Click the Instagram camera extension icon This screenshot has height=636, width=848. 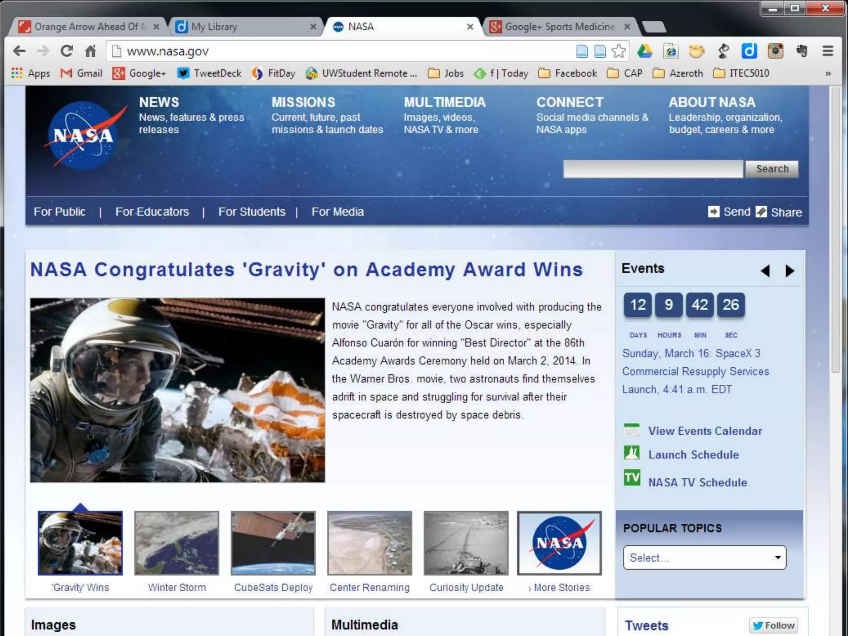click(x=775, y=51)
